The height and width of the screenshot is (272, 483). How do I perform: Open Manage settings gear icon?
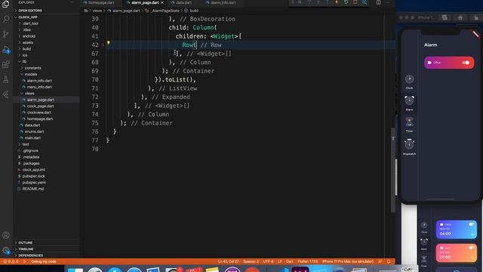(x=5, y=250)
